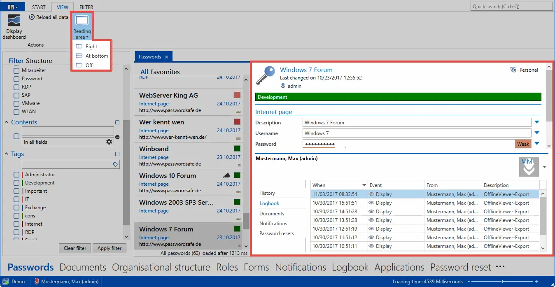Click the Reload all data icon
This screenshot has width=555, height=287.
click(32, 17)
